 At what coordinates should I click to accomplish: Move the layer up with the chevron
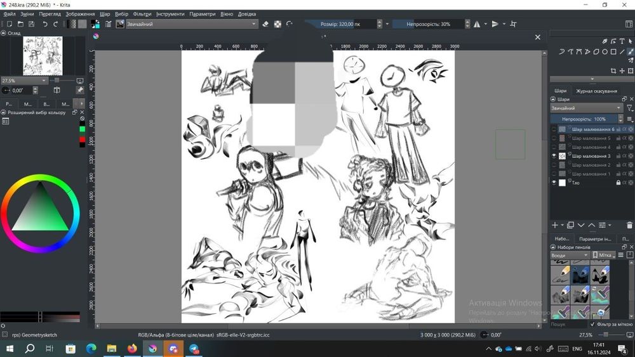point(592,225)
